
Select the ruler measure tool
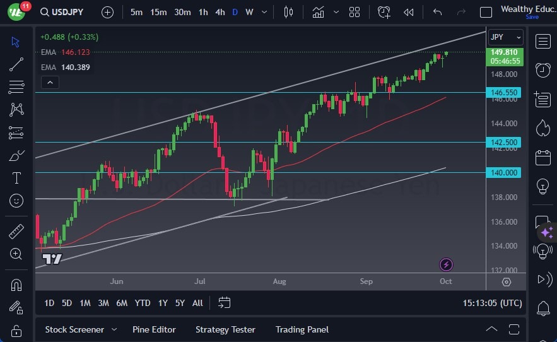16,232
